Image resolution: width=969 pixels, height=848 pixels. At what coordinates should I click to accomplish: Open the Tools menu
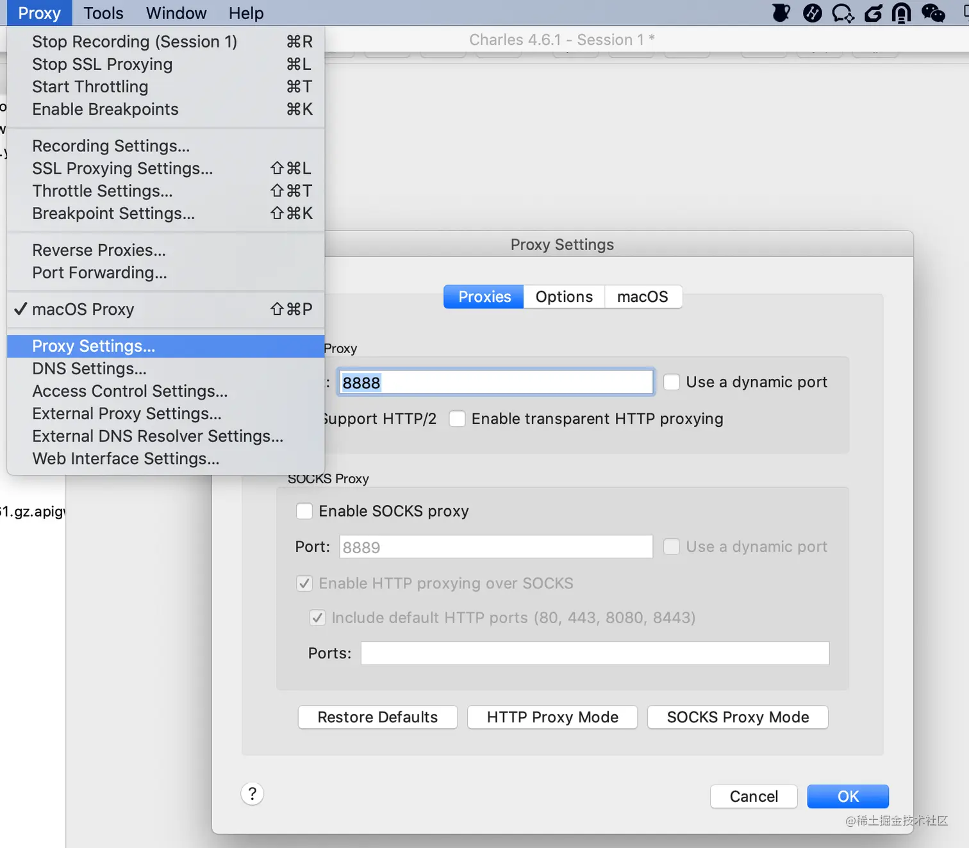click(x=103, y=13)
